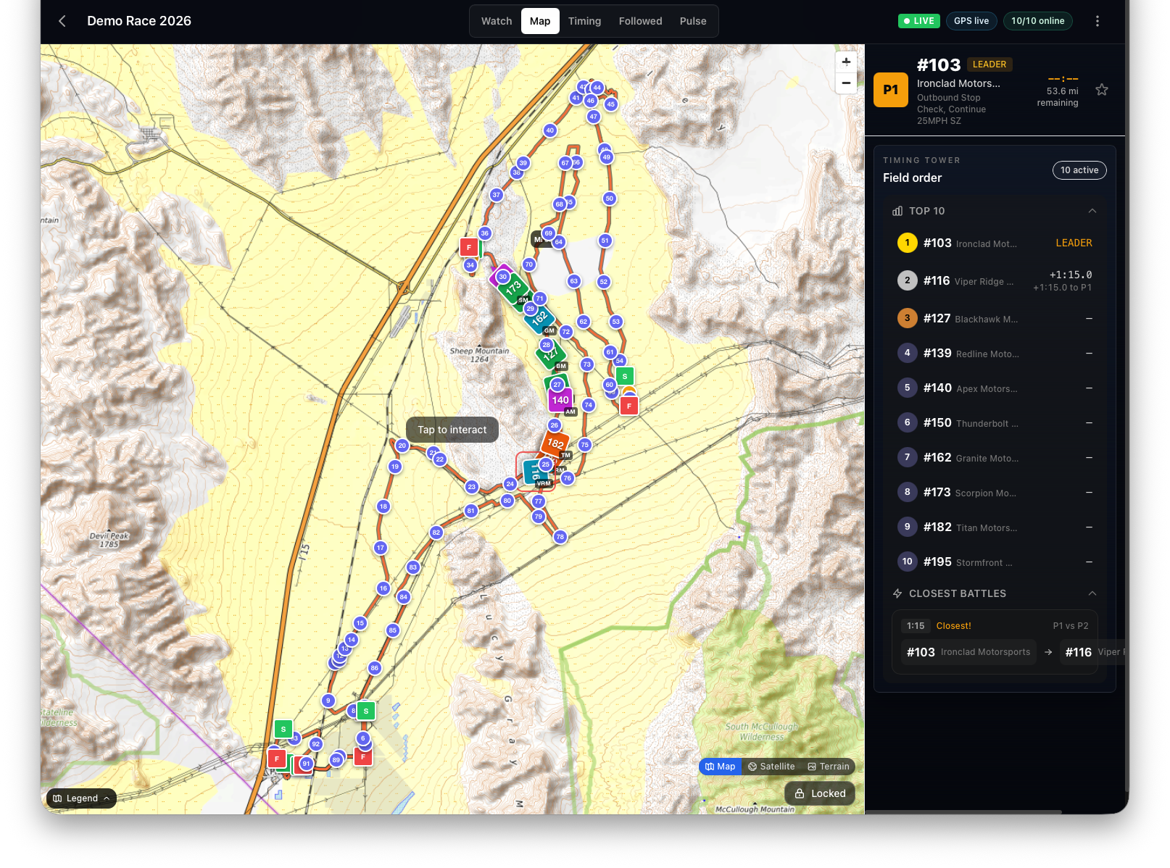Open the Pulse tab
The image size is (1170, 868).
click(x=693, y=21)
